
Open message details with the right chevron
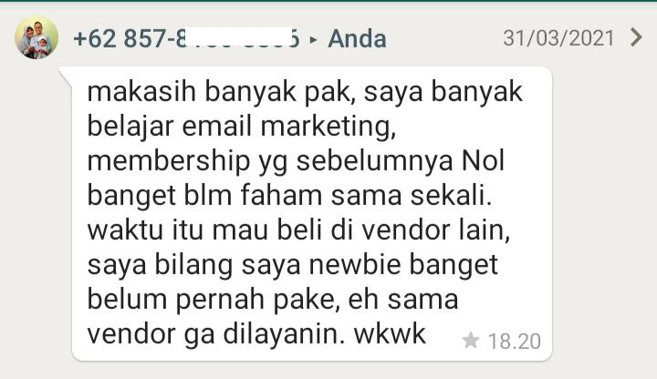tap(637, 37)
